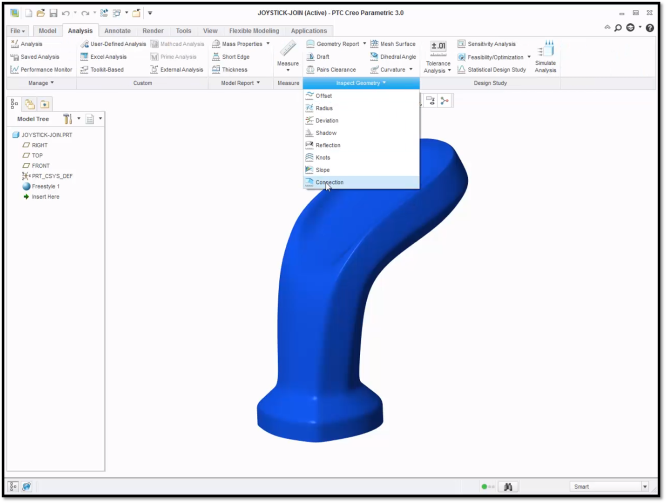
Task: Open Dihedral Angle analysis
Action: 393,57
